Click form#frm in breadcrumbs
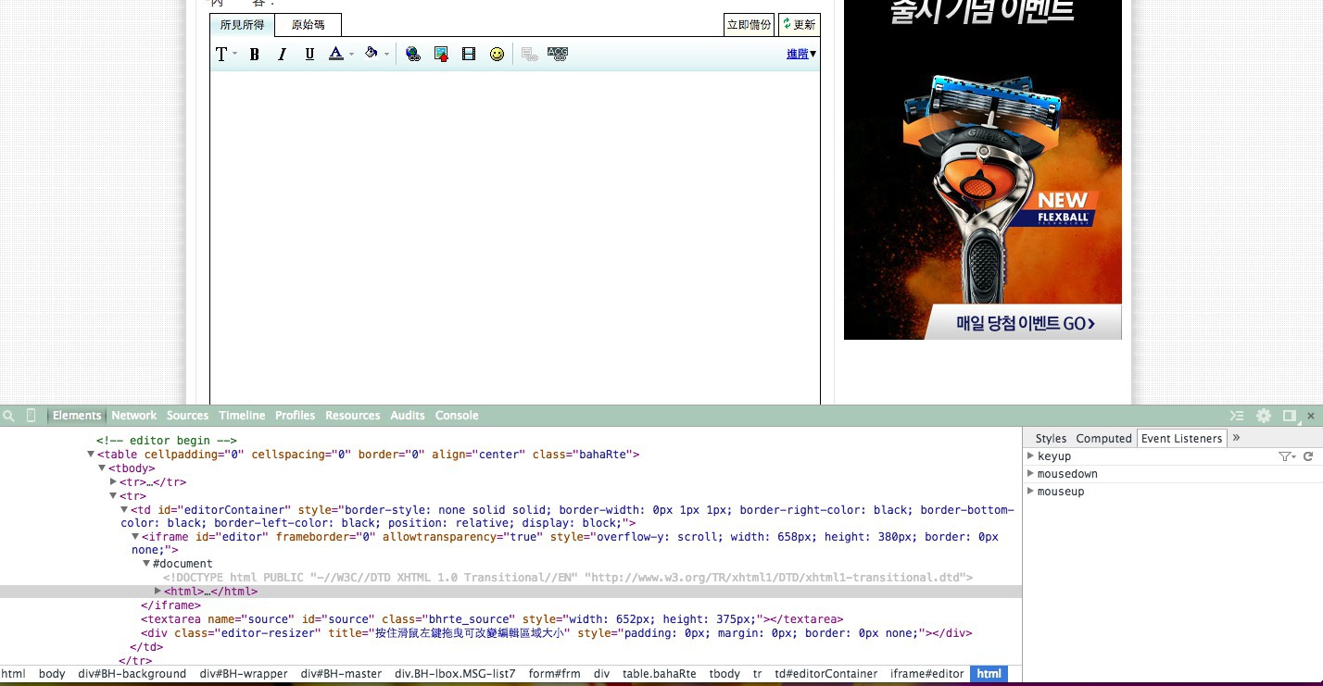The height and width of the screenshot is (686, 1323). pyautogui.click(x=554, y=674)
